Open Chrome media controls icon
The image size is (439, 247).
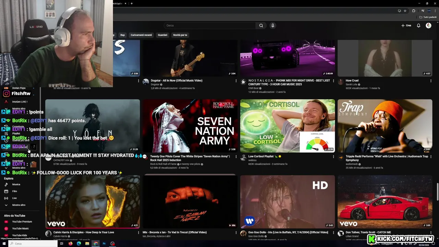(423, 11)
